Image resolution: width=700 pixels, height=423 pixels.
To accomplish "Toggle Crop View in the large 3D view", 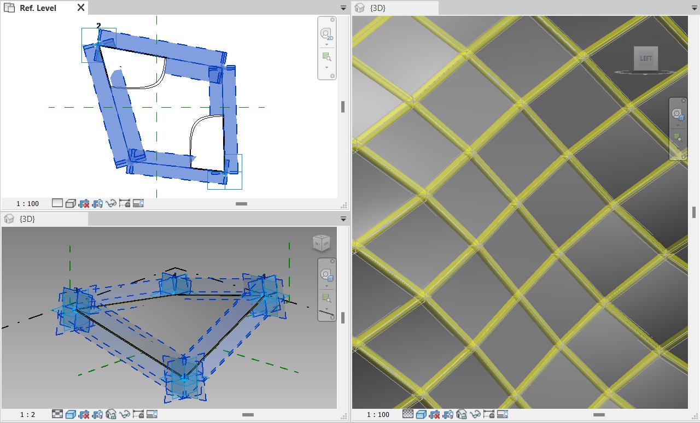I will tap(434, 414).
